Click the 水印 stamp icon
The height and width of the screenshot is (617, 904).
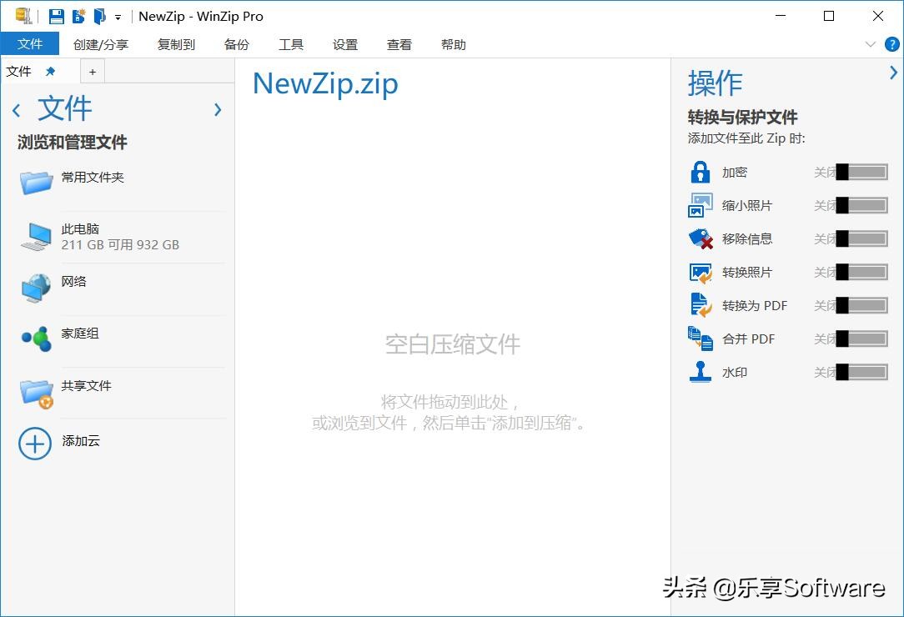[700, 371]
